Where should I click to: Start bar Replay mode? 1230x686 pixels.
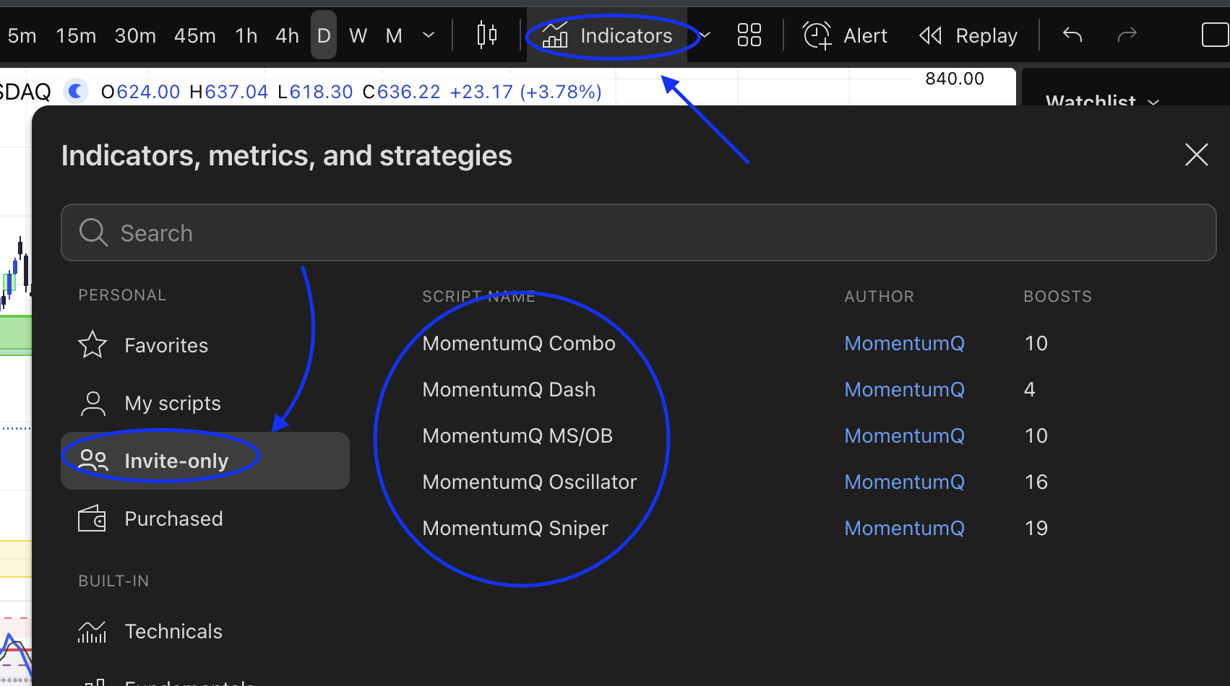click(x=967, y=35)
